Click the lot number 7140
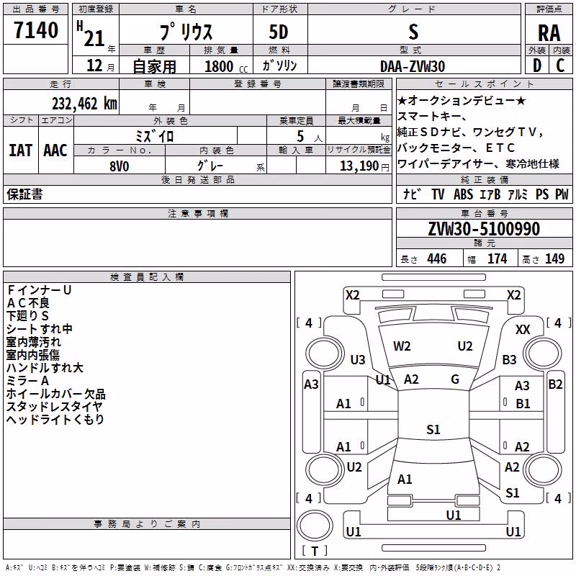This screenshot has height=576, width=576. coord(36,30)
